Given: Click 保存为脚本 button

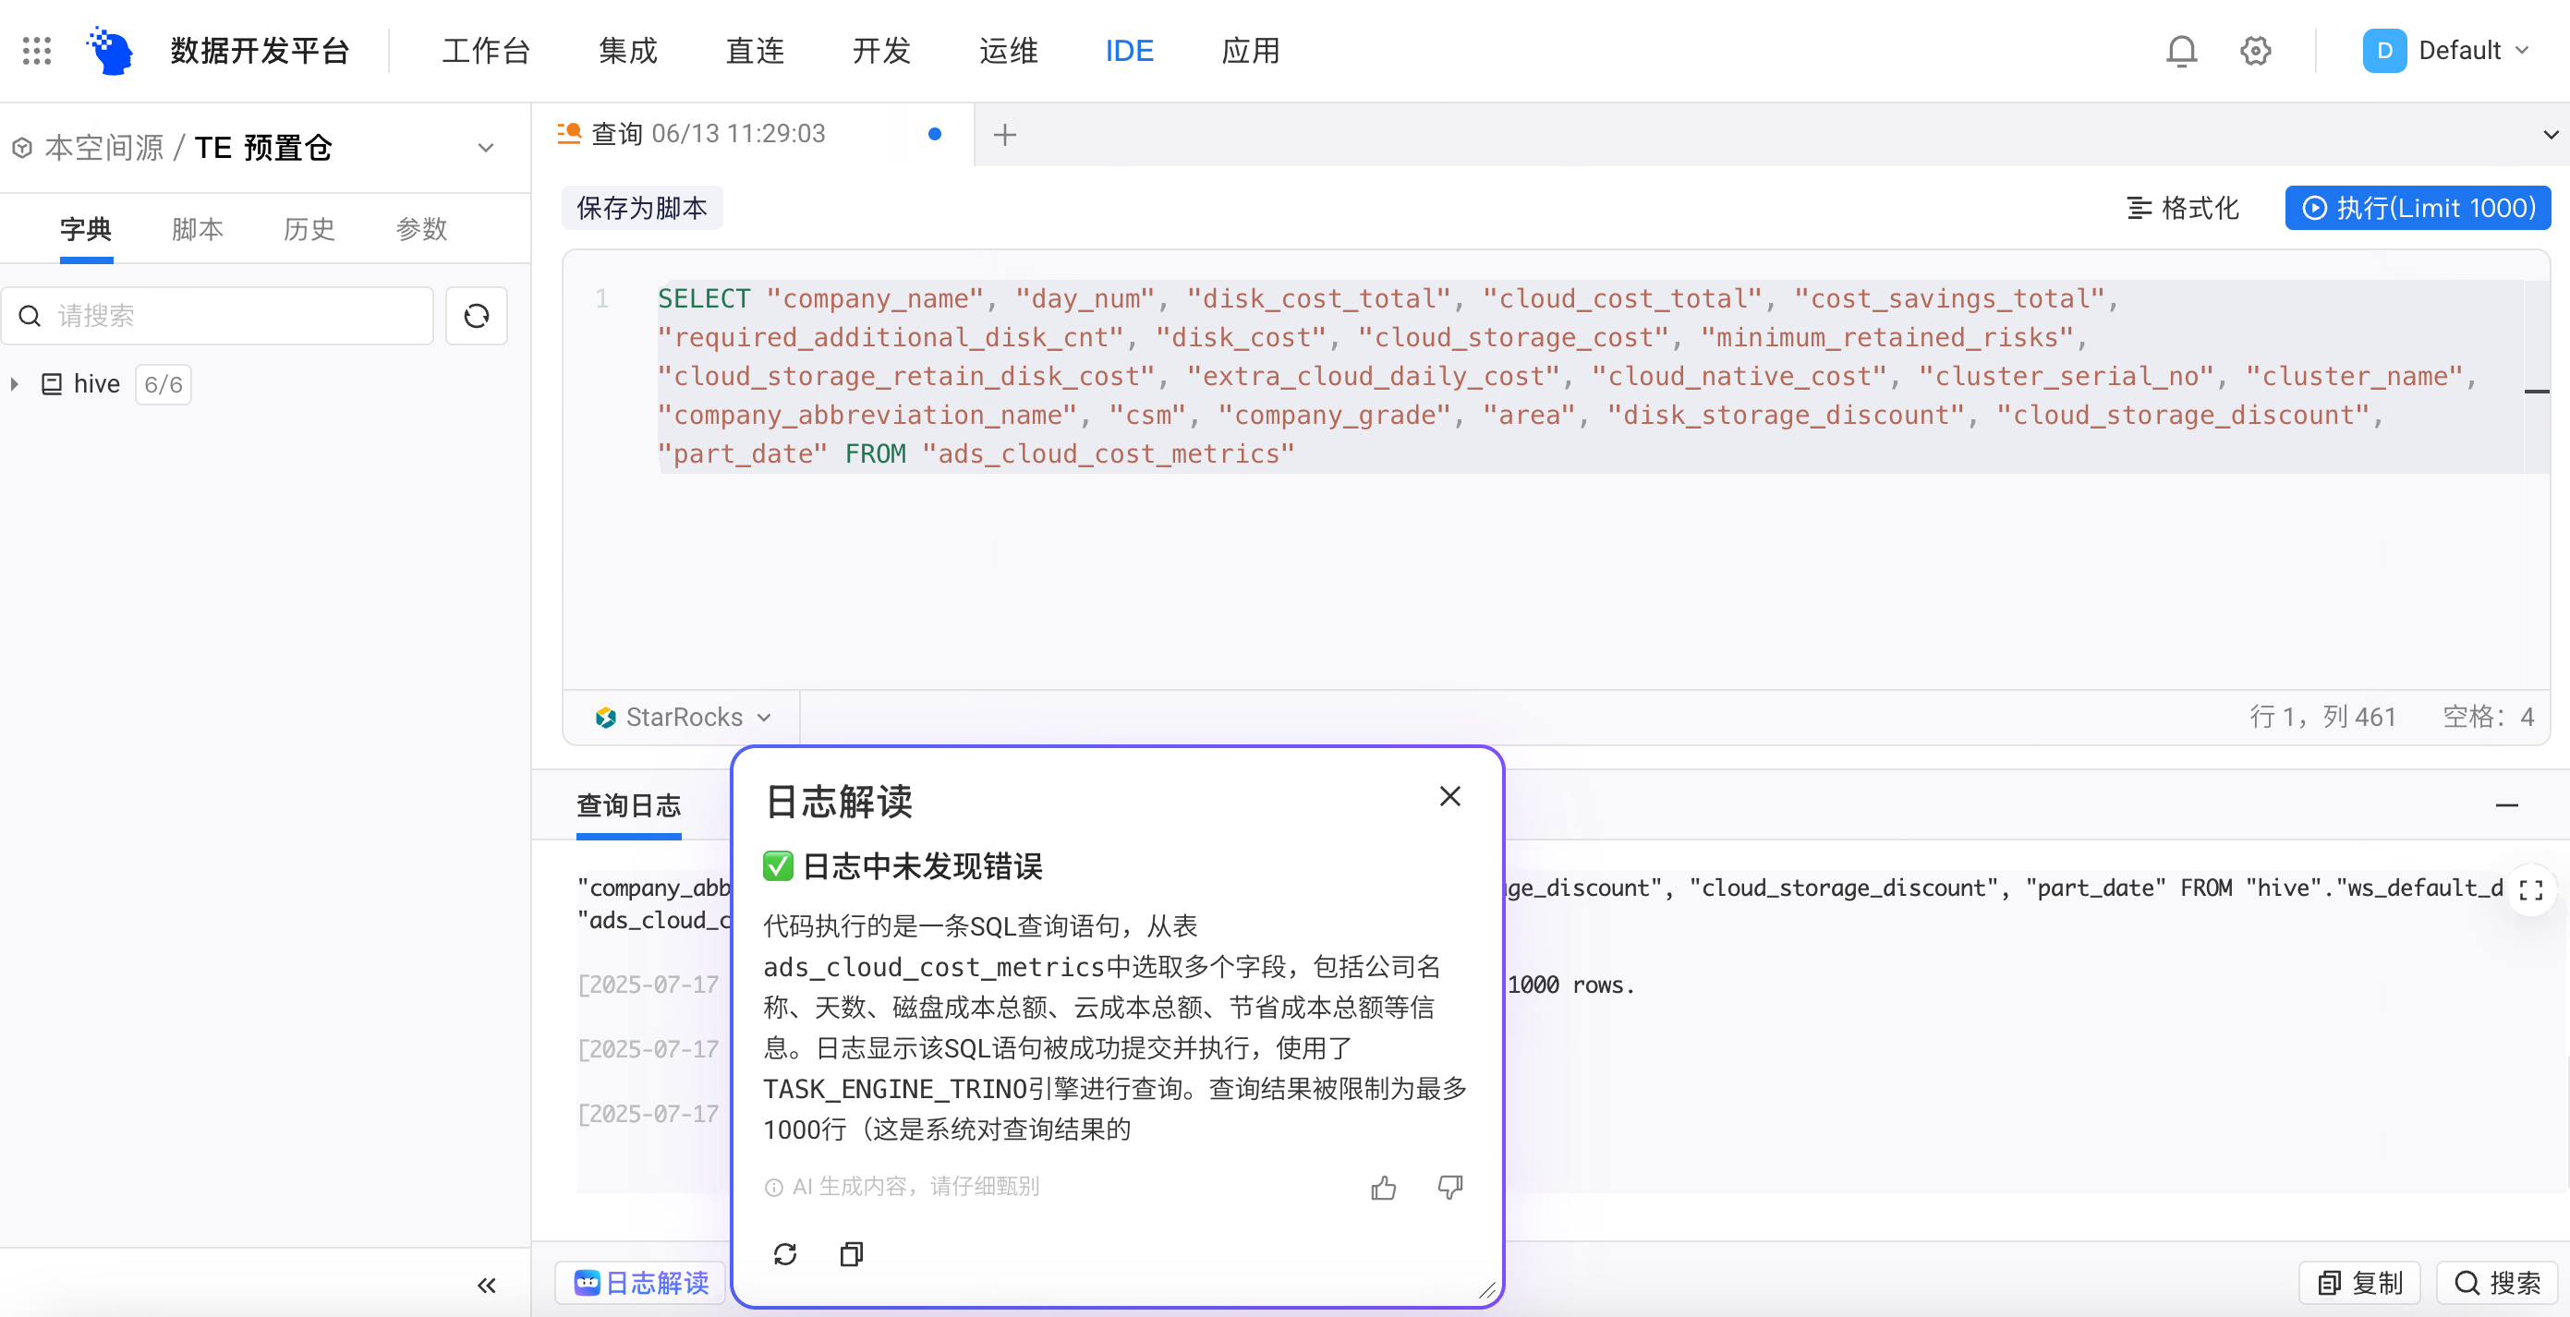Looking at the screenshot, I should [641, 209].
